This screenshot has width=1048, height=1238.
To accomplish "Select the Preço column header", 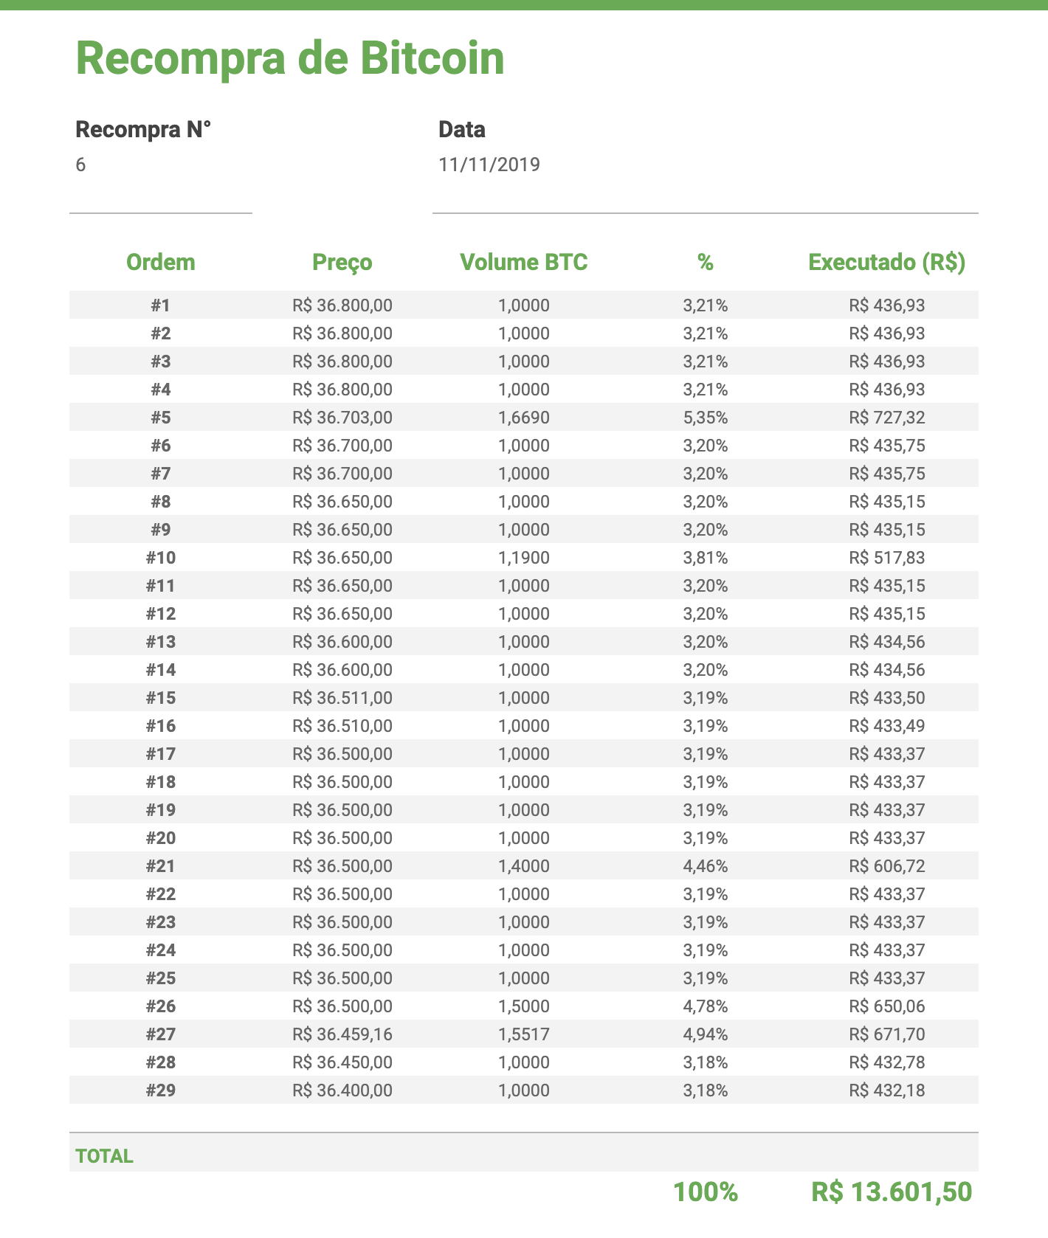I will 342,262.
